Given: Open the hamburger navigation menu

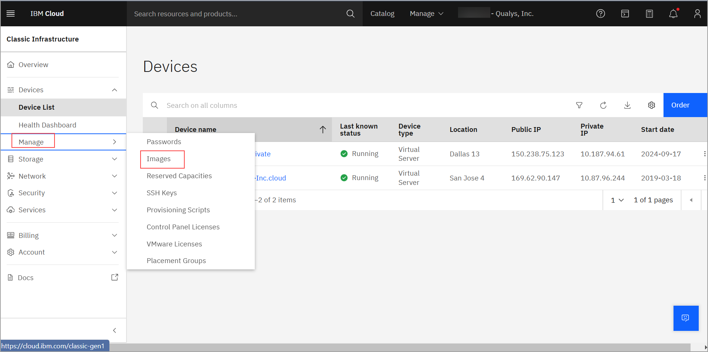Looking at the screenshot, I should pyautogui.click(x=11, y=14).
